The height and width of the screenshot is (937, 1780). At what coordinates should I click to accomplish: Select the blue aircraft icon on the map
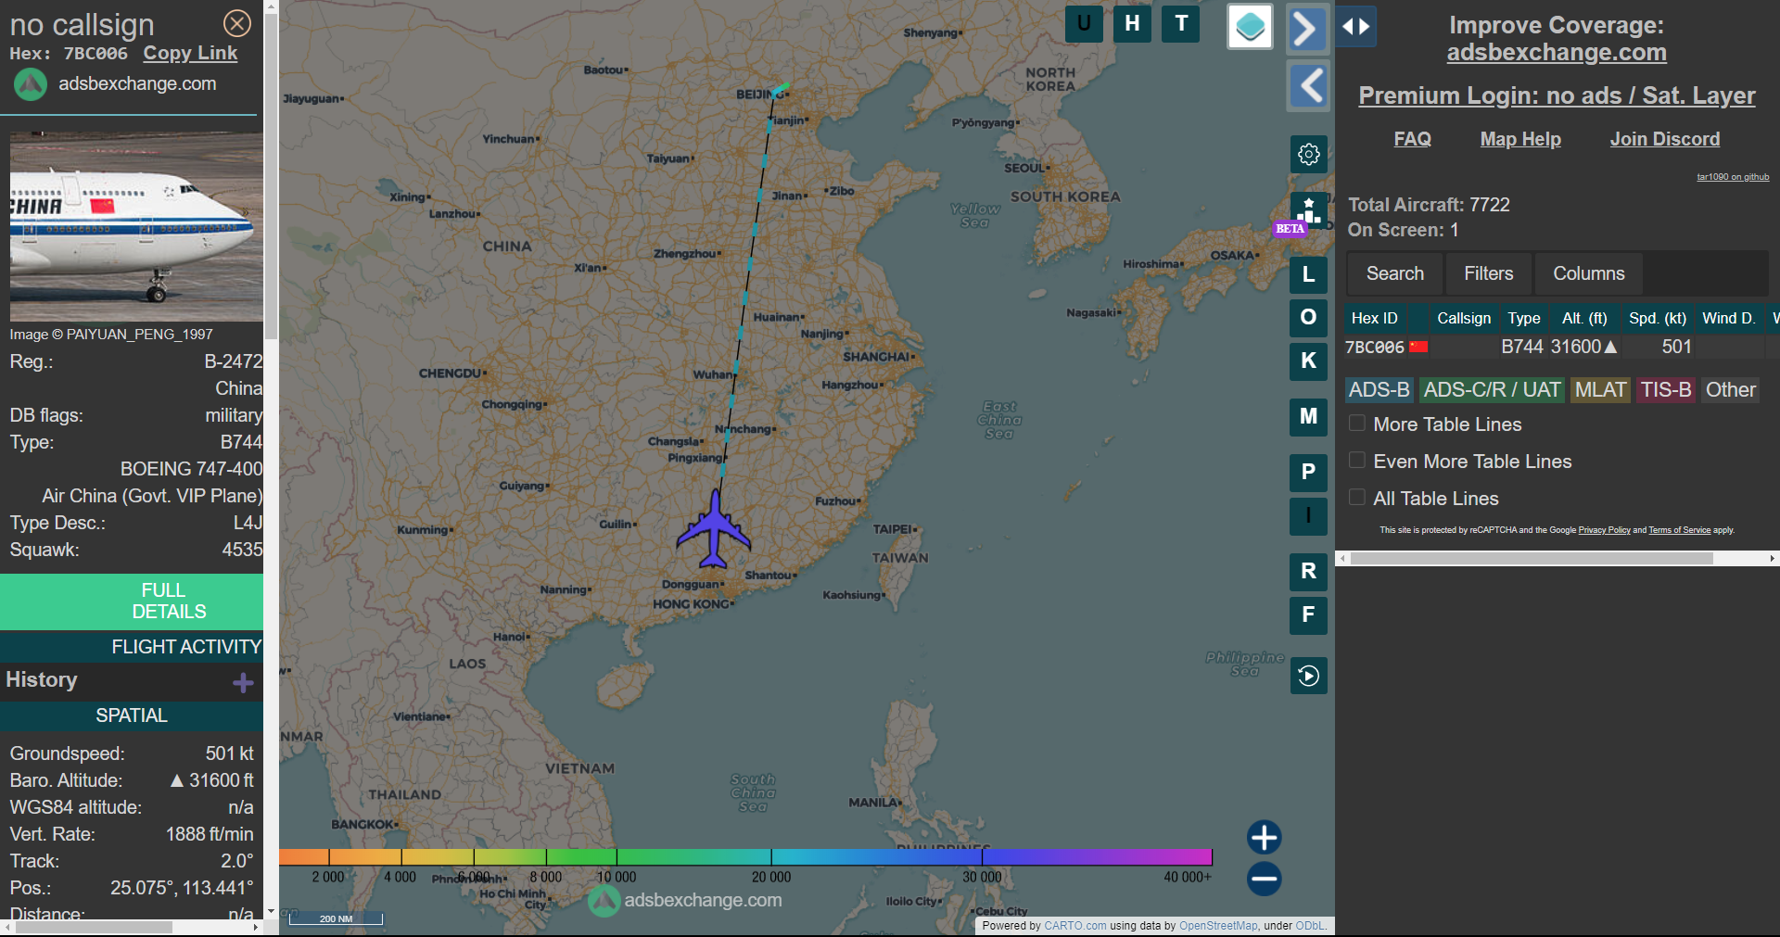coord(714,529)
